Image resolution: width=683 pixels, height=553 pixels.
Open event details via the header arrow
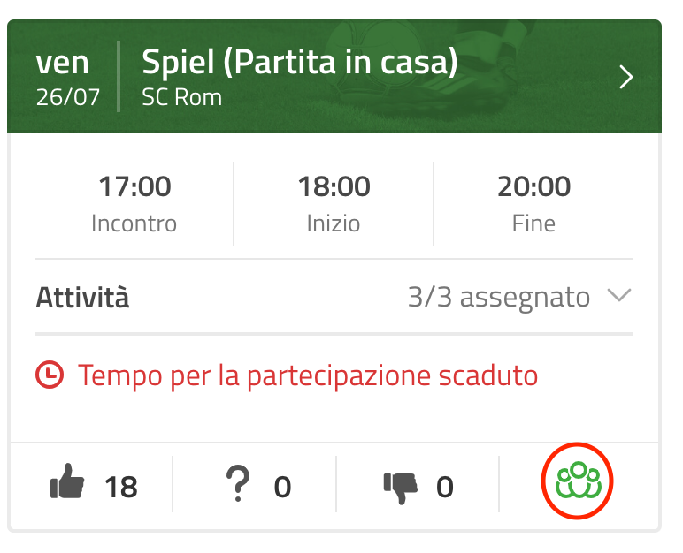626,78
